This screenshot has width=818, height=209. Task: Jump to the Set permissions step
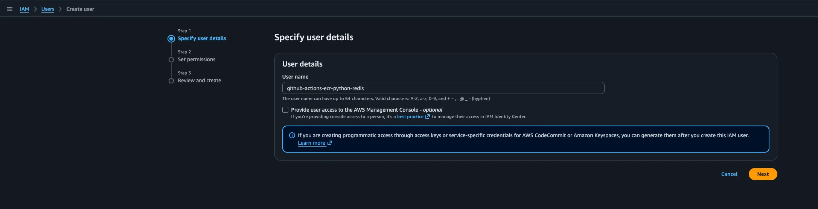coord(197,59)
